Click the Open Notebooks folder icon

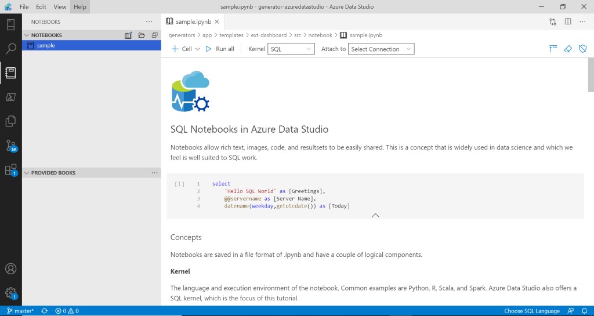coord(142,35)
